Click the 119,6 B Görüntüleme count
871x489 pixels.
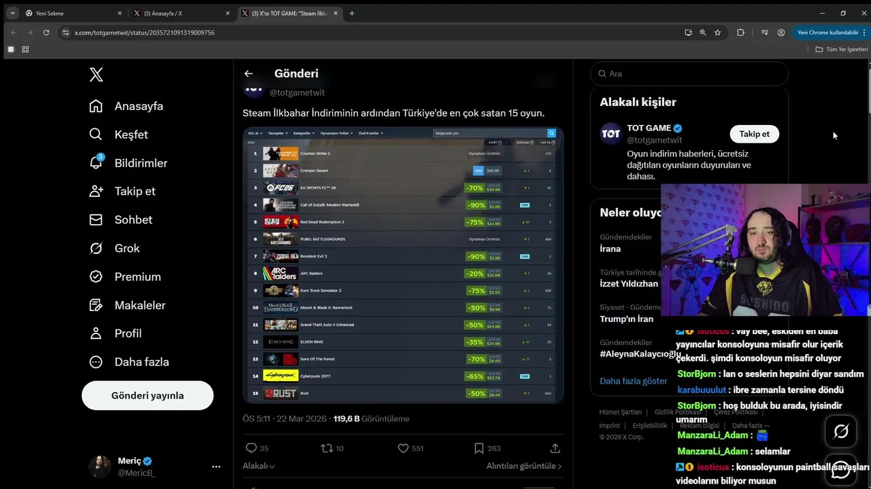(x=372, y=419)
